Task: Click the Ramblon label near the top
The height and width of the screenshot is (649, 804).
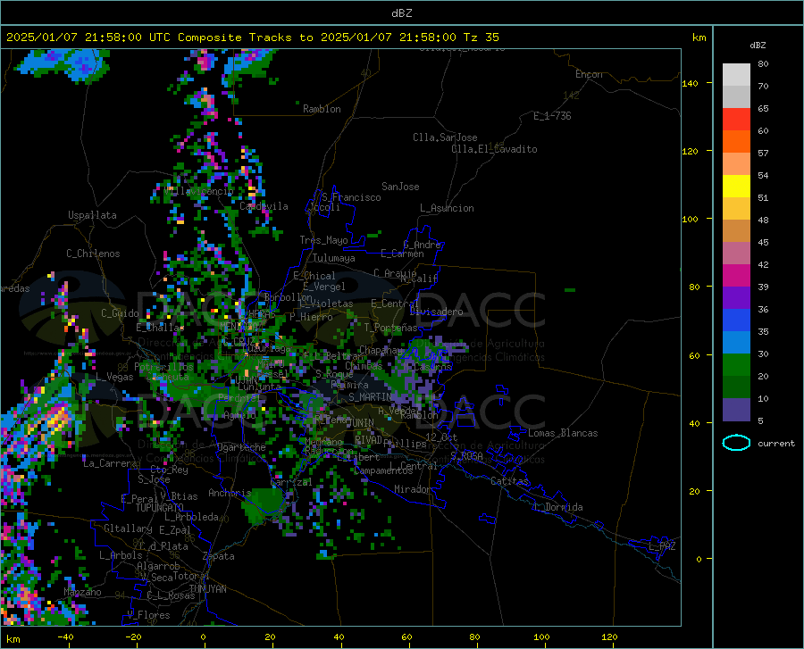Action: 322,109
